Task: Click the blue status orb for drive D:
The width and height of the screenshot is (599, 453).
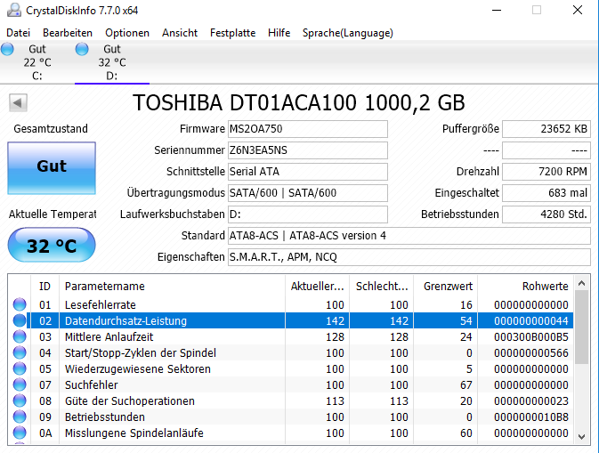Action: pos(82,49)
